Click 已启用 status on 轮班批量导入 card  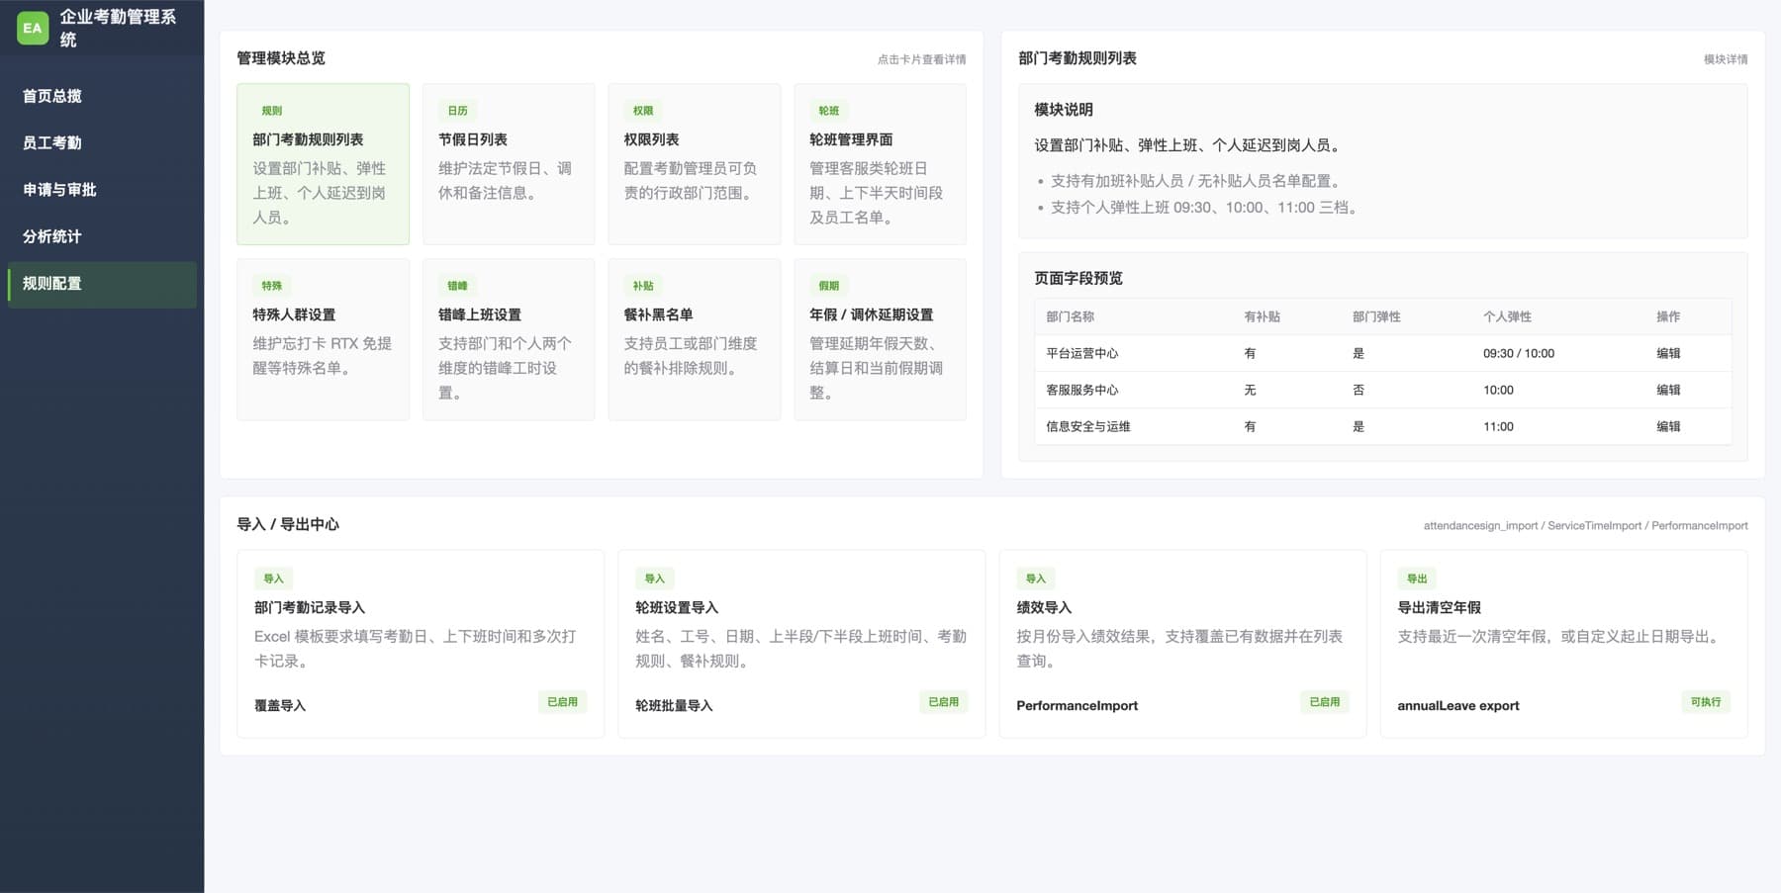coord(943,702)
